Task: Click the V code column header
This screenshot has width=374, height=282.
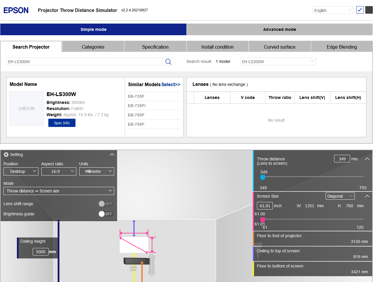Action: pyautogui.click(x=248, y=97)
